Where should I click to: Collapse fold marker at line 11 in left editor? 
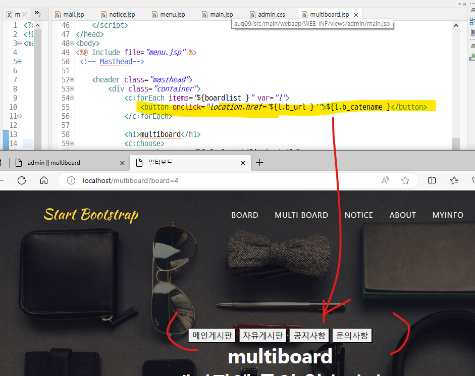(20, 116)
